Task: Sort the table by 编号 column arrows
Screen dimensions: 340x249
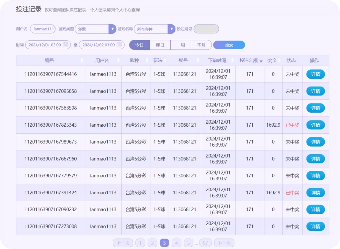Action: [x=82, y=60]
